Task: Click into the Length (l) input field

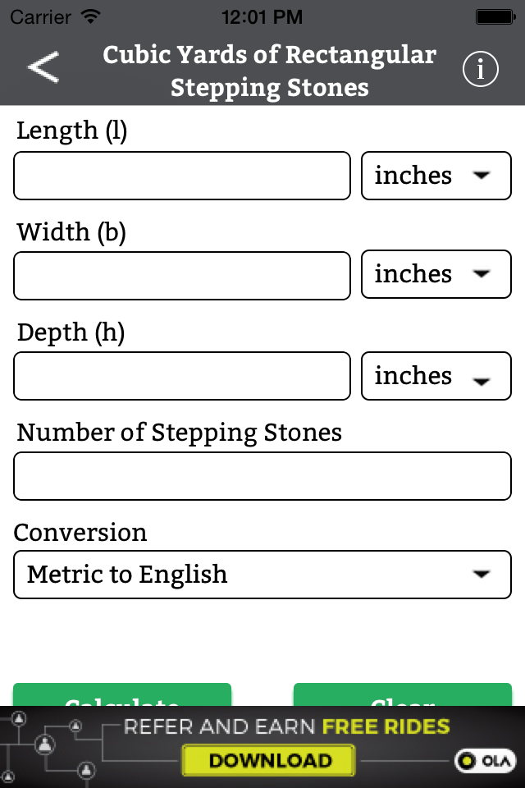Action: coord(181,176)
